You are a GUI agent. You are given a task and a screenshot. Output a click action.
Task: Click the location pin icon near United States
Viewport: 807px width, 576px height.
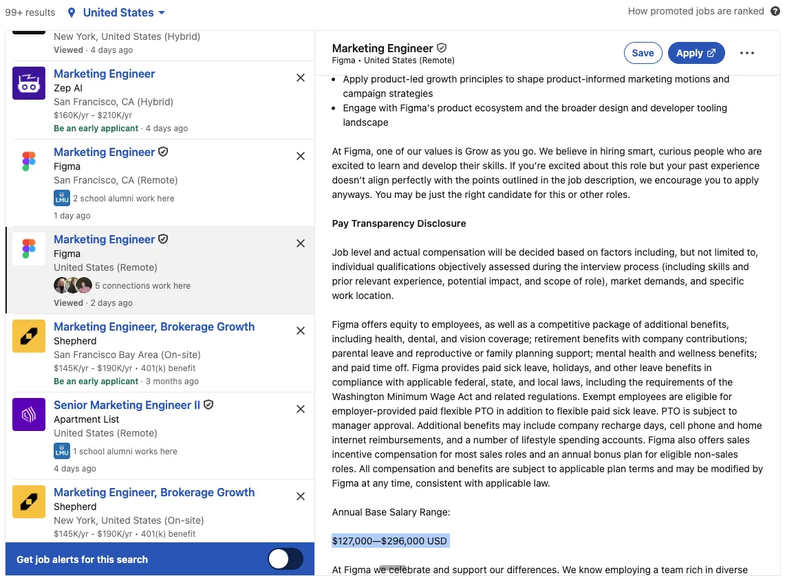72,12
